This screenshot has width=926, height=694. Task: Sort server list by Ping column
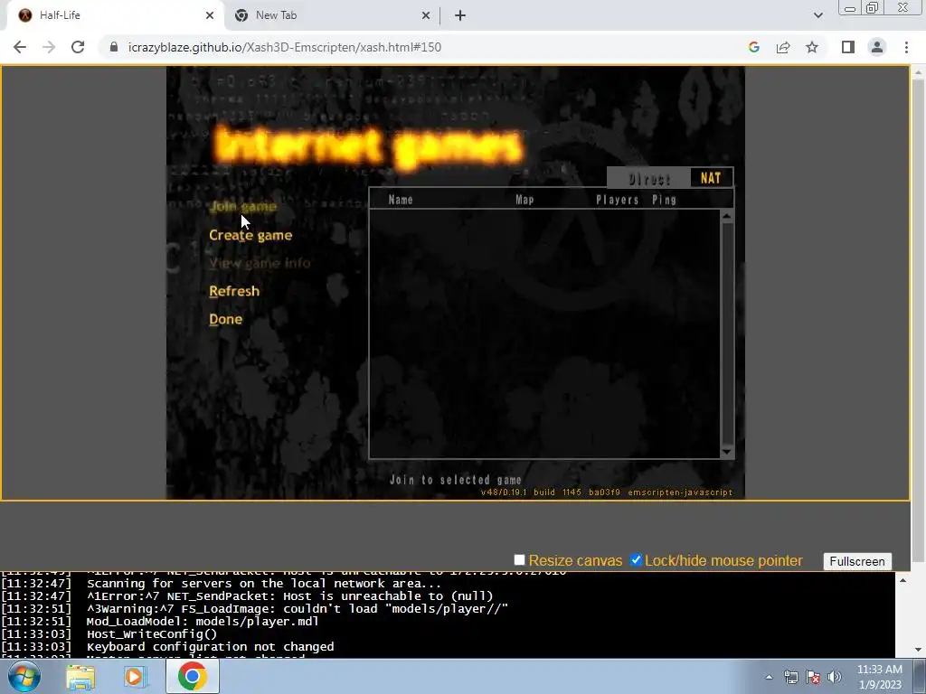coord(664,200)
